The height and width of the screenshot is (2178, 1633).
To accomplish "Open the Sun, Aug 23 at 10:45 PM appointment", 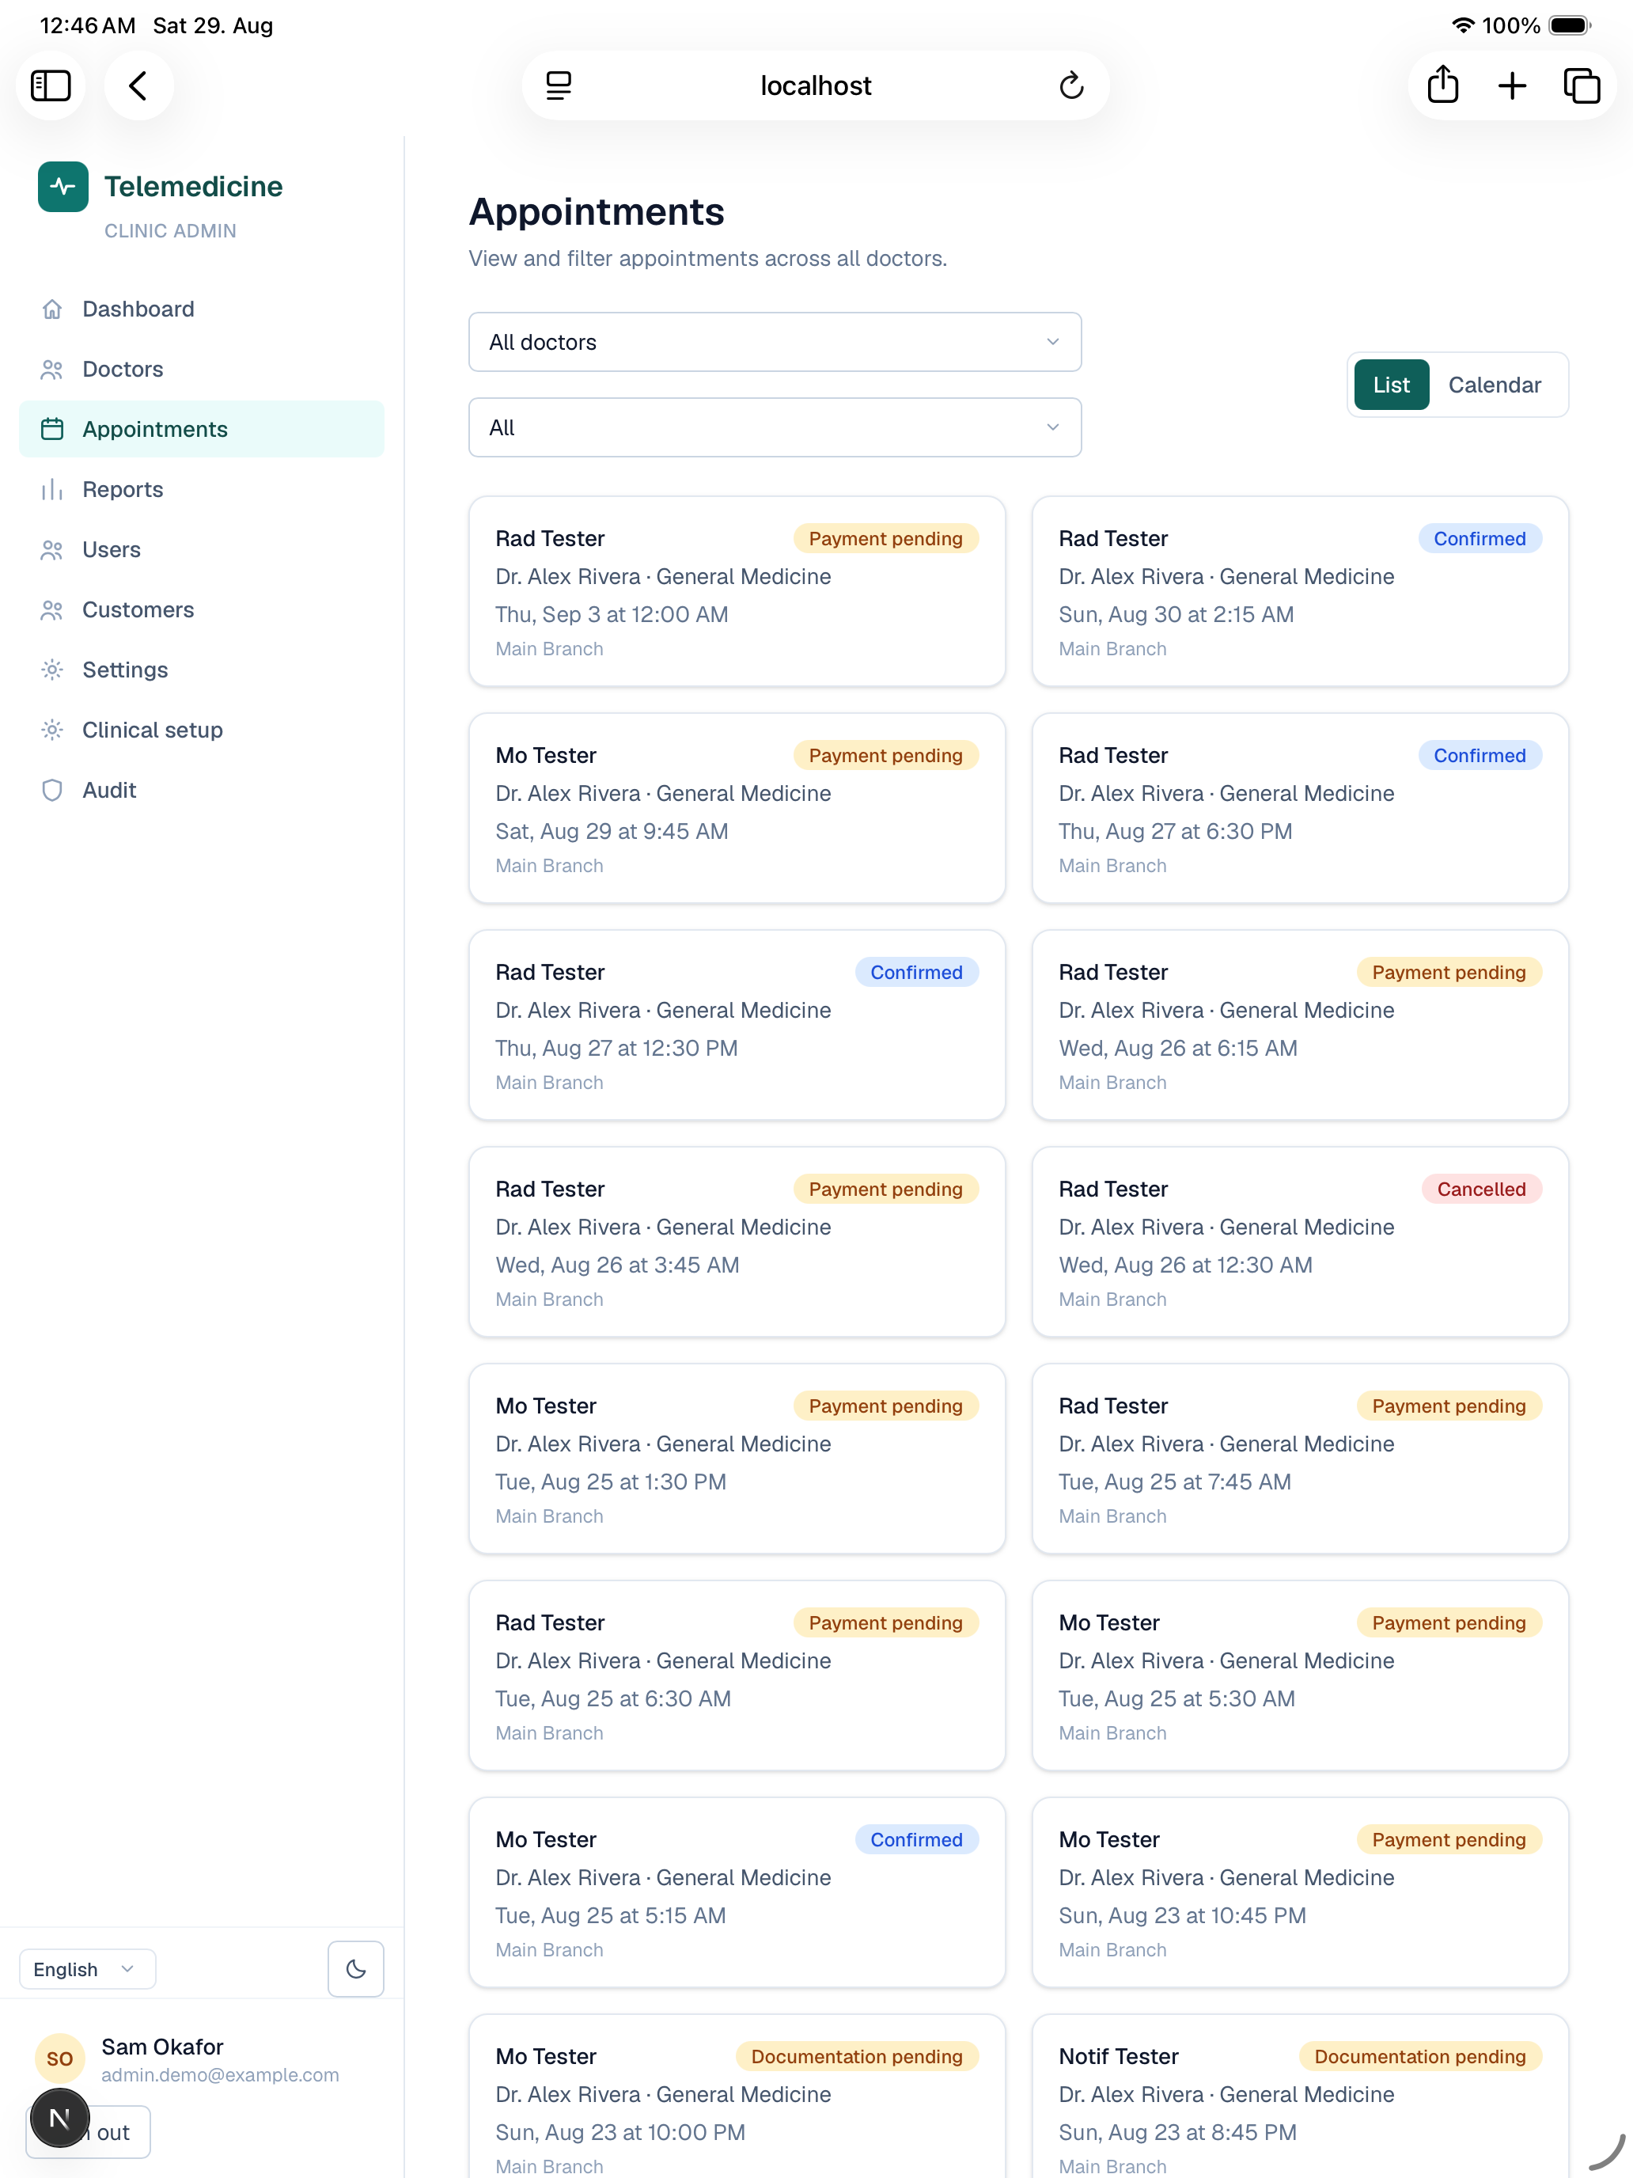I will 1299,1892.
